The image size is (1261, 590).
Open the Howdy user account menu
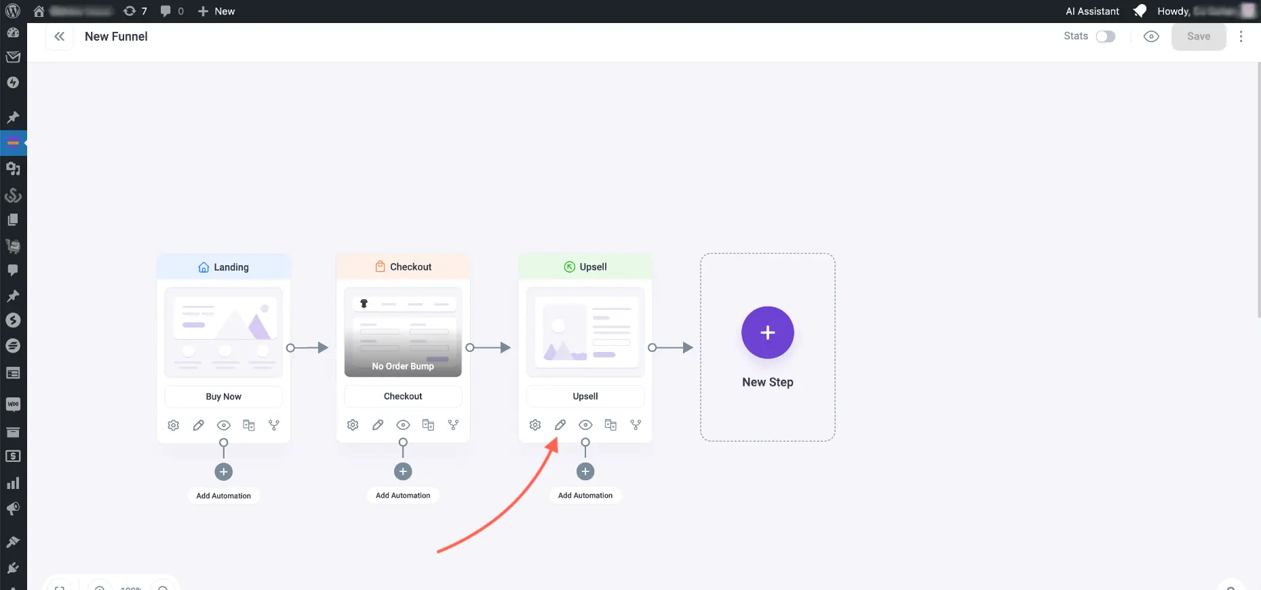click(x=1206, y=11)
